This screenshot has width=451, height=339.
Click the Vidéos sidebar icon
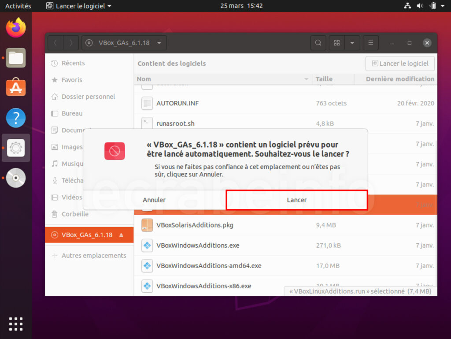tap(55, 197)
